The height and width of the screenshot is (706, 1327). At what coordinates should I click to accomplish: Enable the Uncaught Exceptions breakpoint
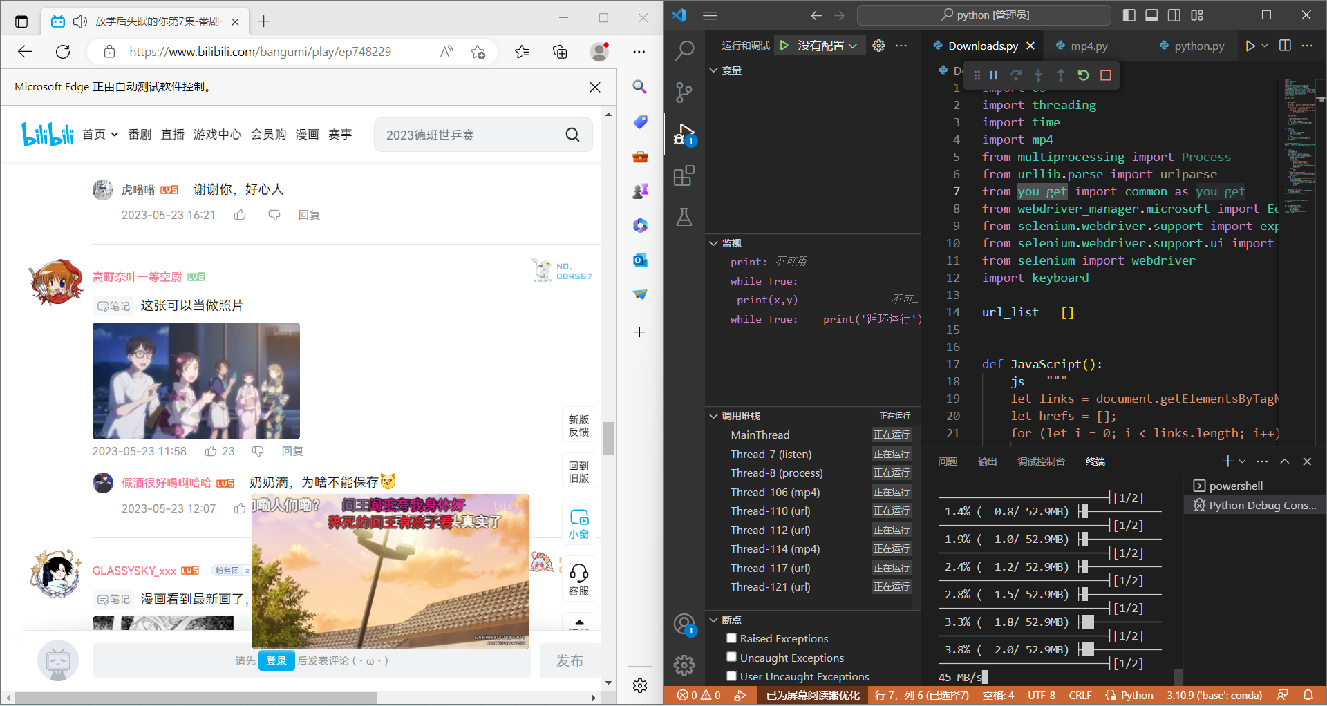click(x=731, y=657)
